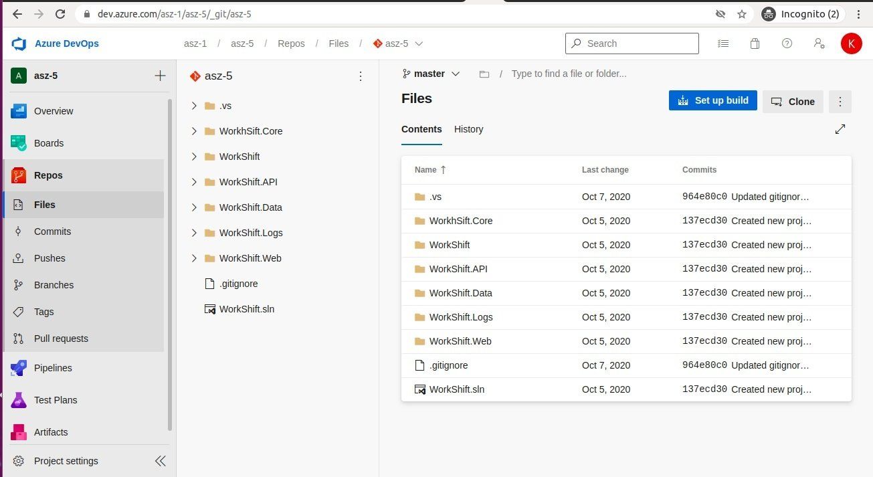Open the Help question mark icon
Image resolution: width=873 pixels, height=477 pixels.
pyautogui.click(x=787, y=43)
